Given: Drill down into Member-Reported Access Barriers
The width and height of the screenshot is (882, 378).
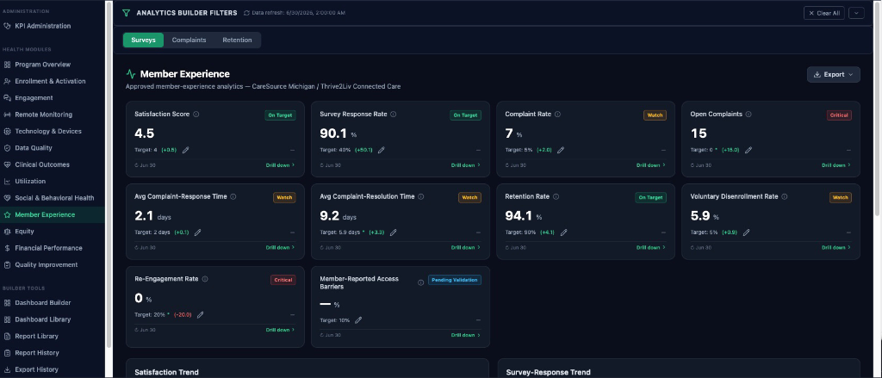Looking at the screenshot, I should pos(465,335).
